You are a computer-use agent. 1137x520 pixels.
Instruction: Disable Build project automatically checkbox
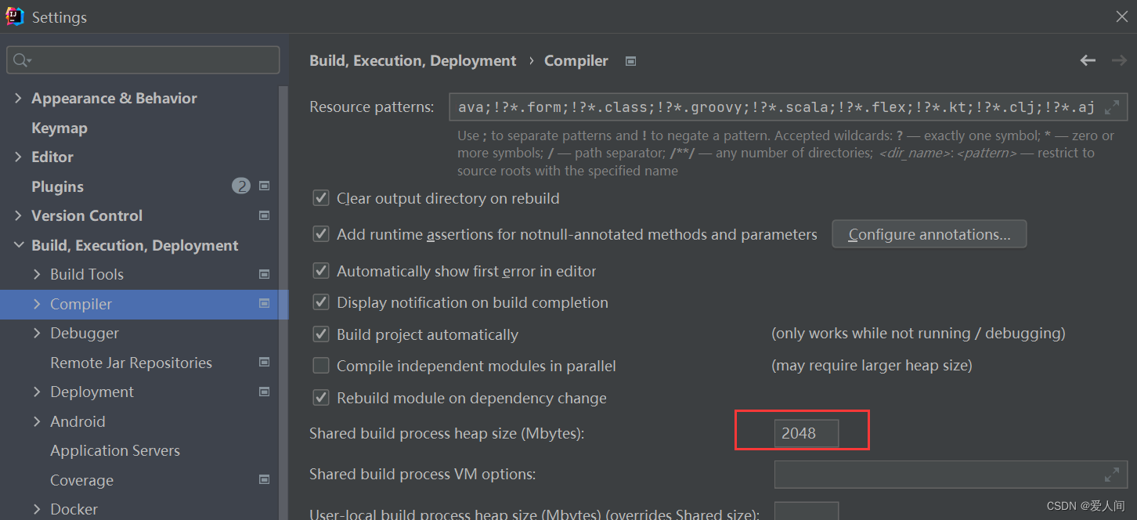click(x=321, y=334)
